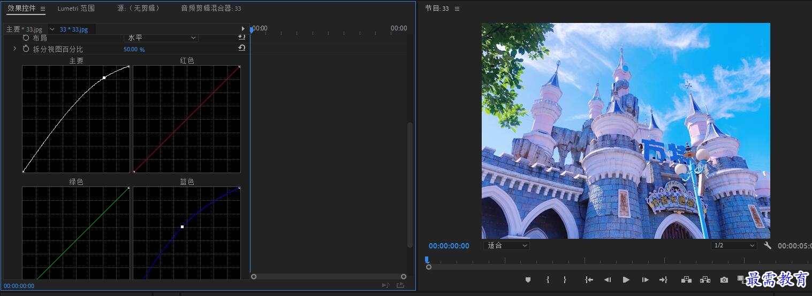Screen dimensions: 812x296
Task: Click the show/hide timeline view arrow
Action: (243, 29)
